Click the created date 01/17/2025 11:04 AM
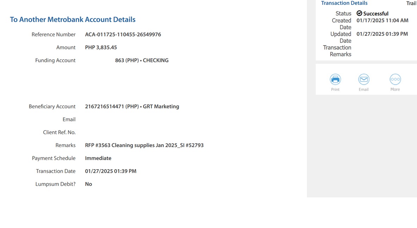The width and height of the screenshot is (417, 228). pos(382,20)
